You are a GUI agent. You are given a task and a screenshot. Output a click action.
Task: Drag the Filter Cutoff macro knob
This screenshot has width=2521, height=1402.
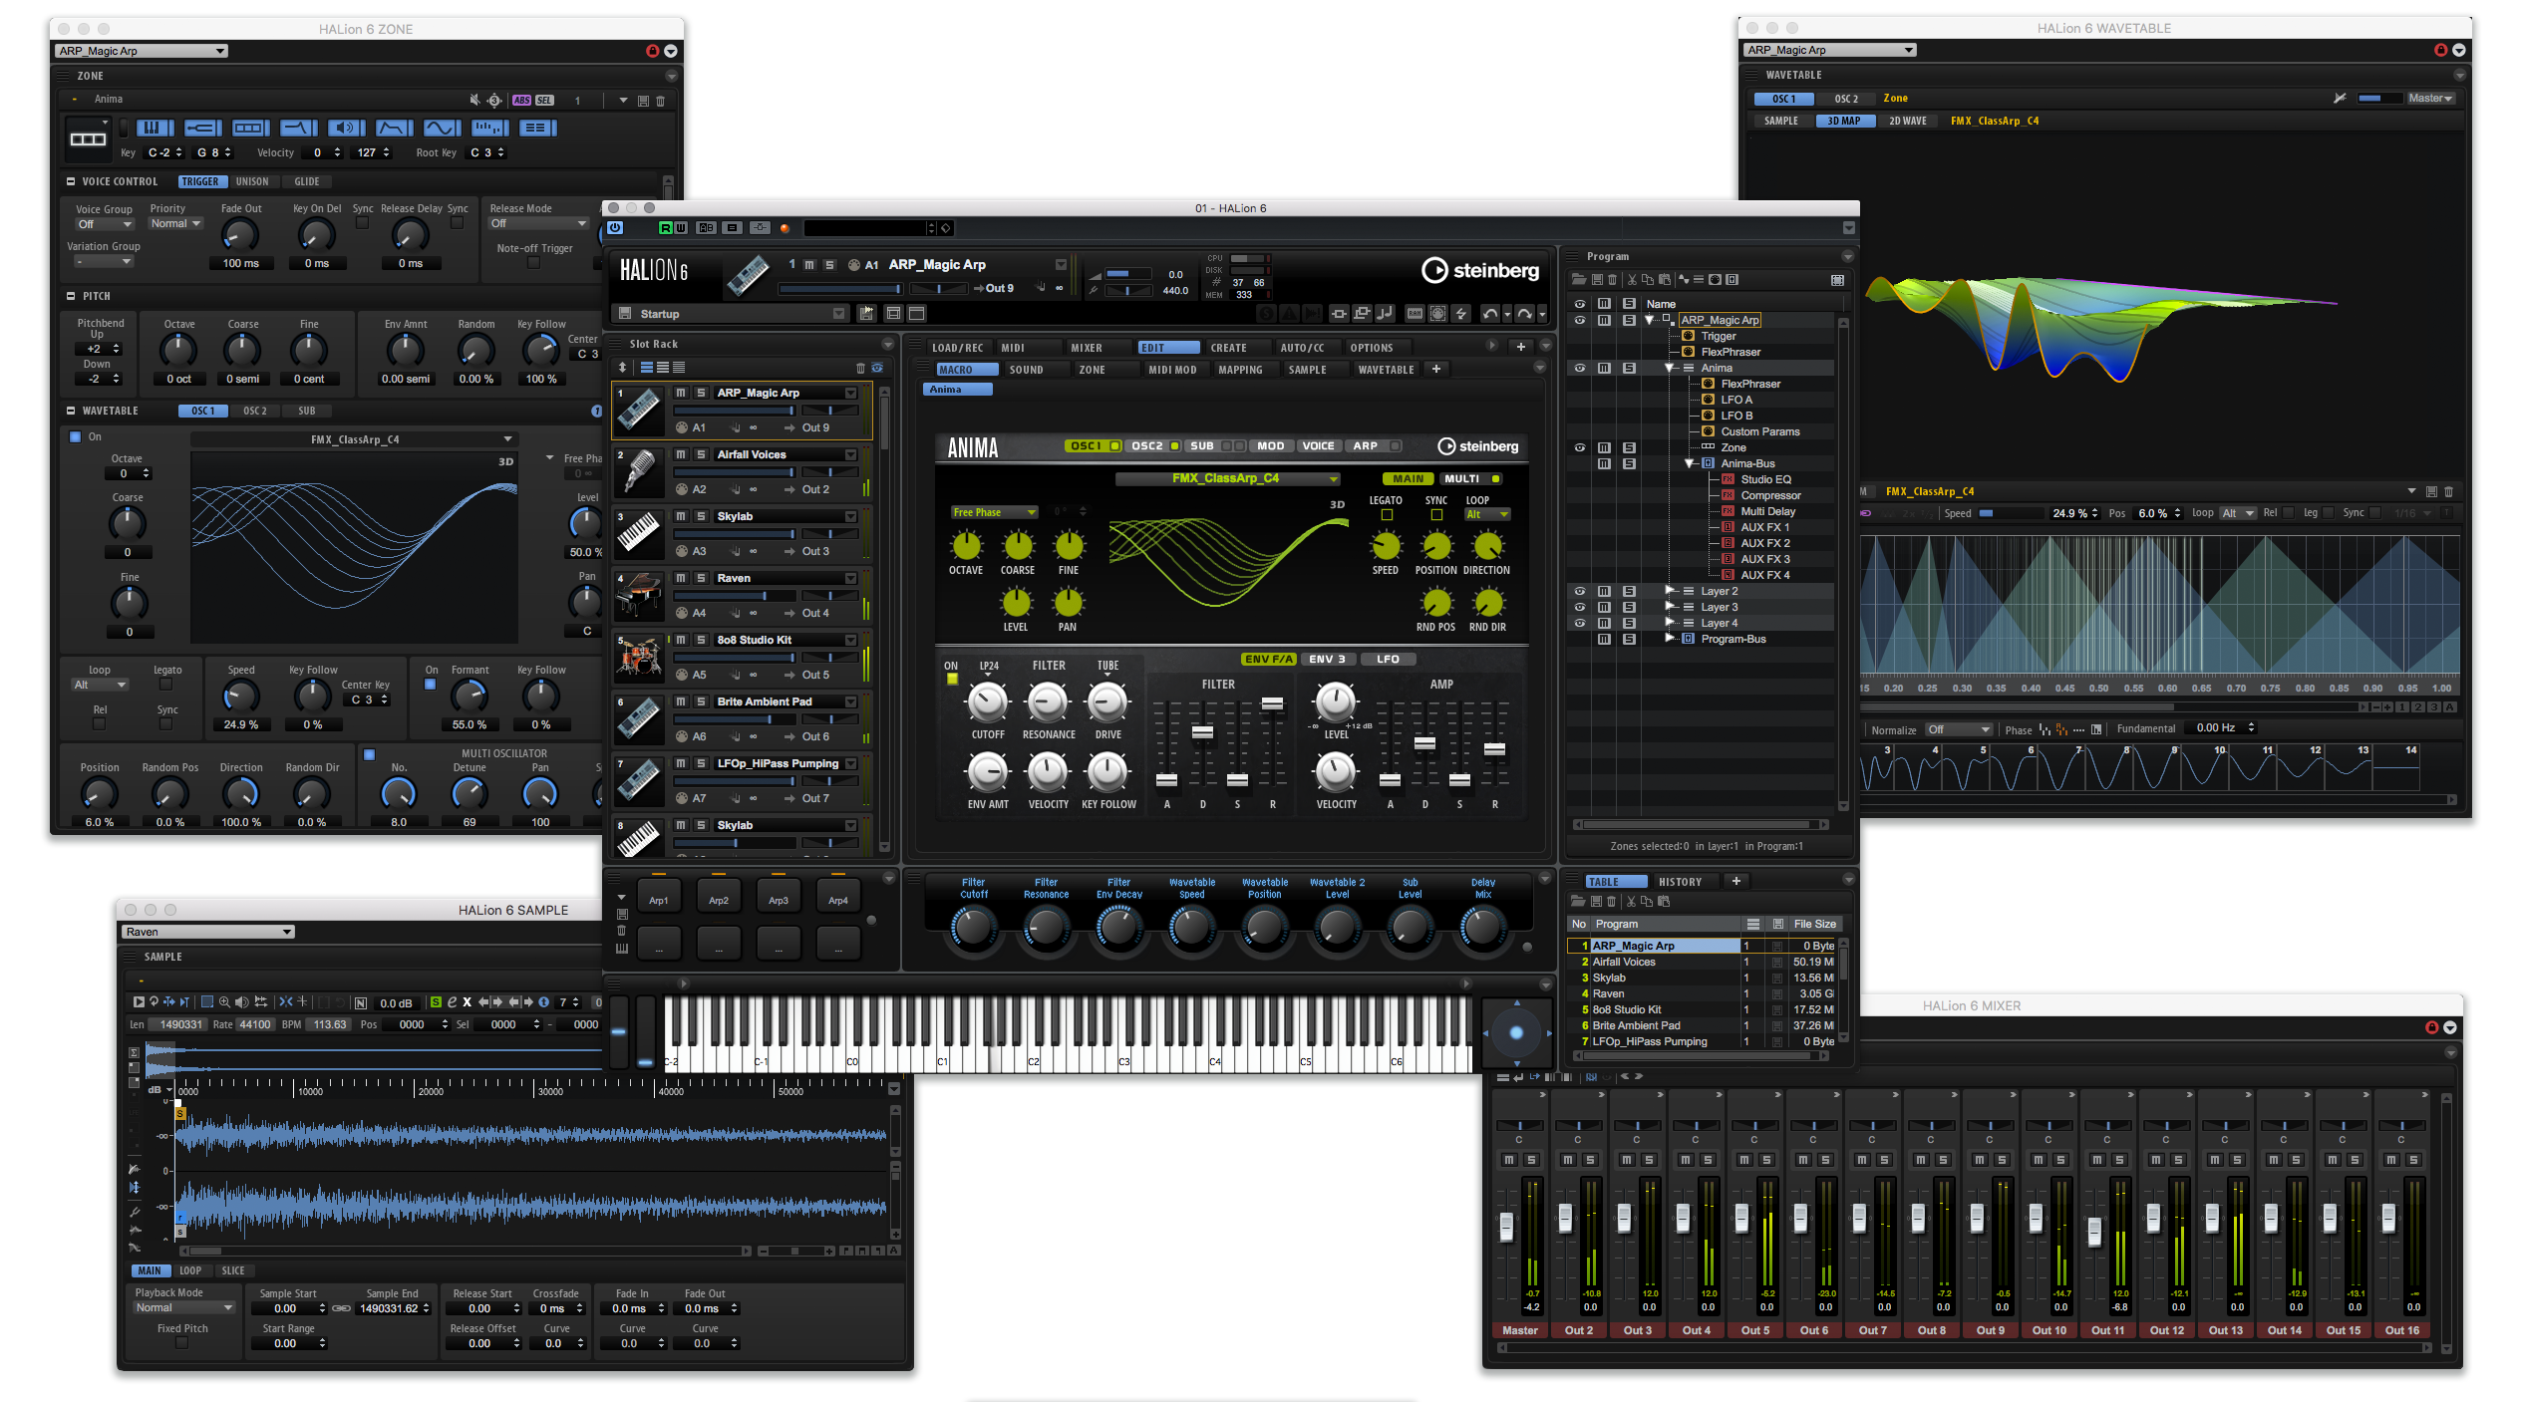(965, 929)
